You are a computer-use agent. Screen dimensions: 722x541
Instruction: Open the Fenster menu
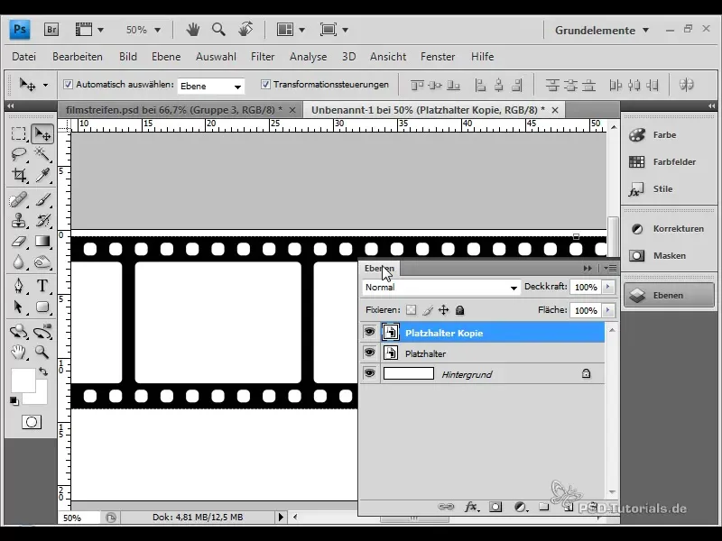coord(438,57)
